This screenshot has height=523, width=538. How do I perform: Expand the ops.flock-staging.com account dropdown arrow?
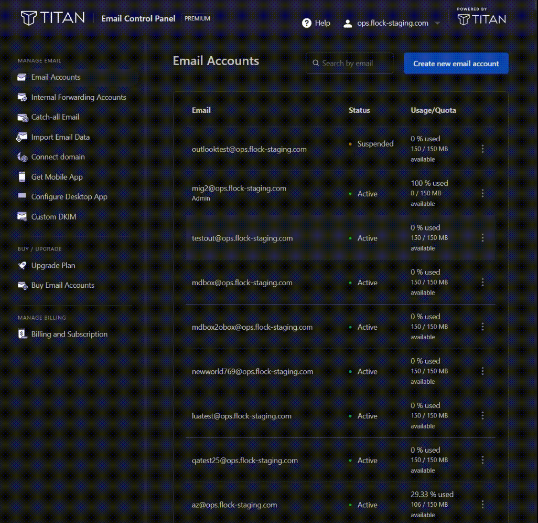click(x=437, y=23)
